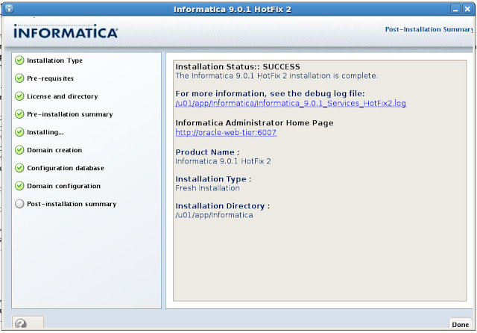Click the 'Product Name :' heading
Viewport: 477px width, 333px height.
point(207,152)
